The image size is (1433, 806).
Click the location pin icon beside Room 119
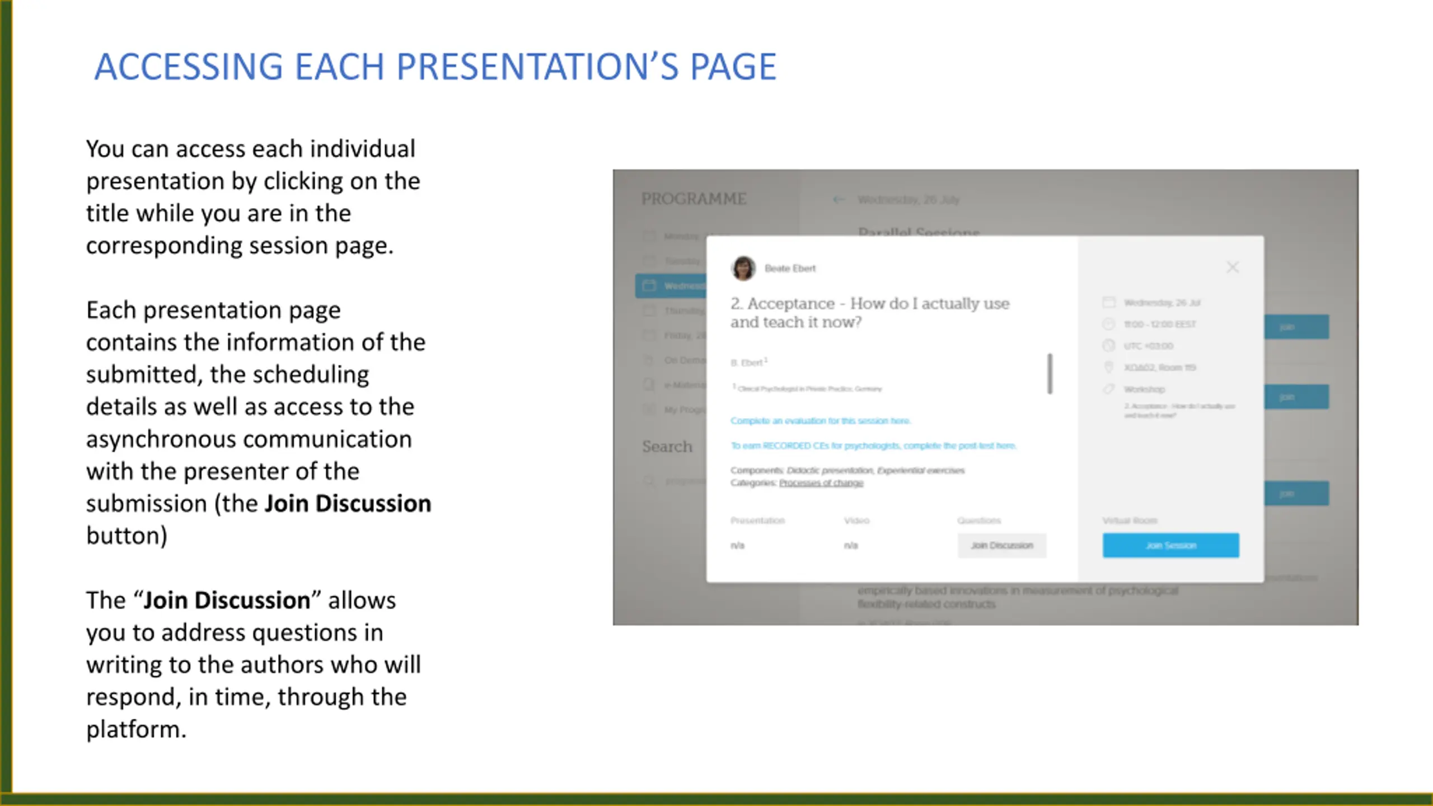coord(1108,367)
